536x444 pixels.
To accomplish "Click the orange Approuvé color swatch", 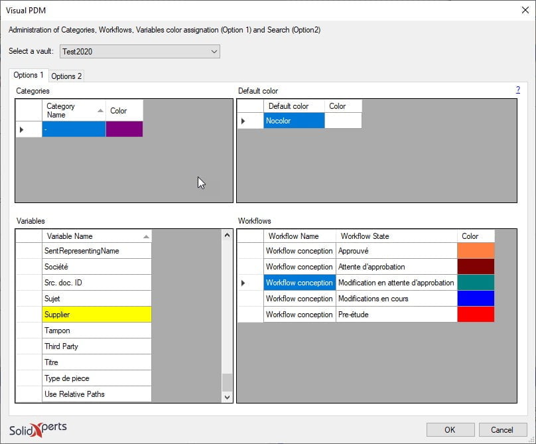I will pos(476,251).
